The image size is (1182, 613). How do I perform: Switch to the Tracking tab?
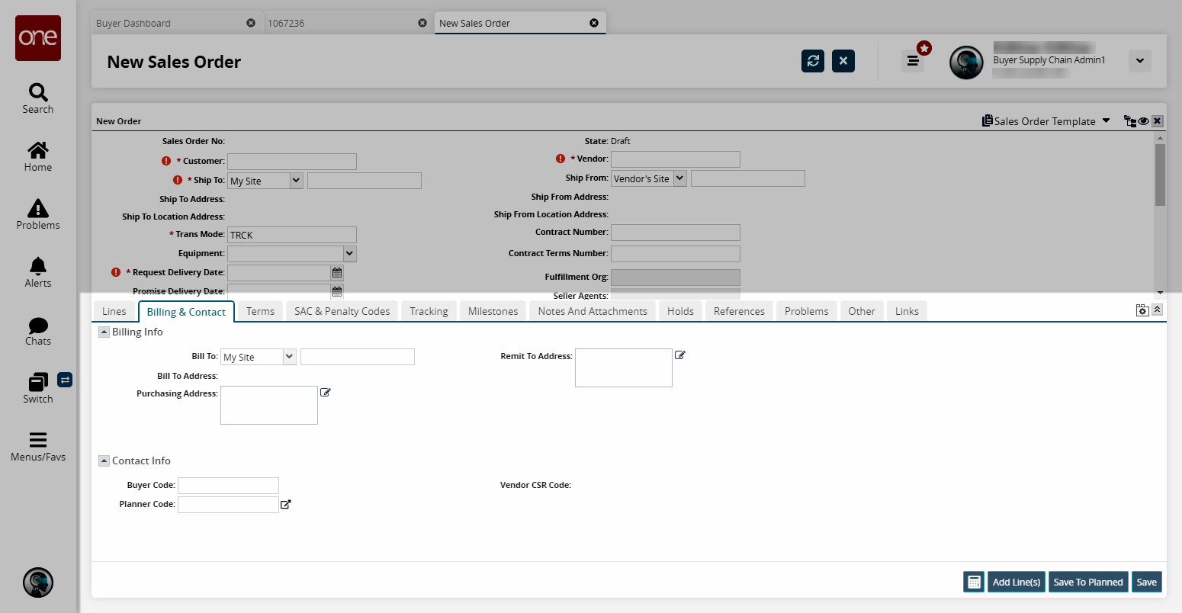click(x=429, y=311)
